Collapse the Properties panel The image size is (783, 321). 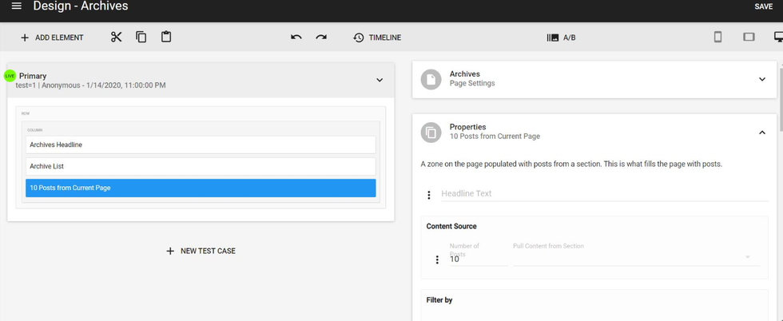761,132
